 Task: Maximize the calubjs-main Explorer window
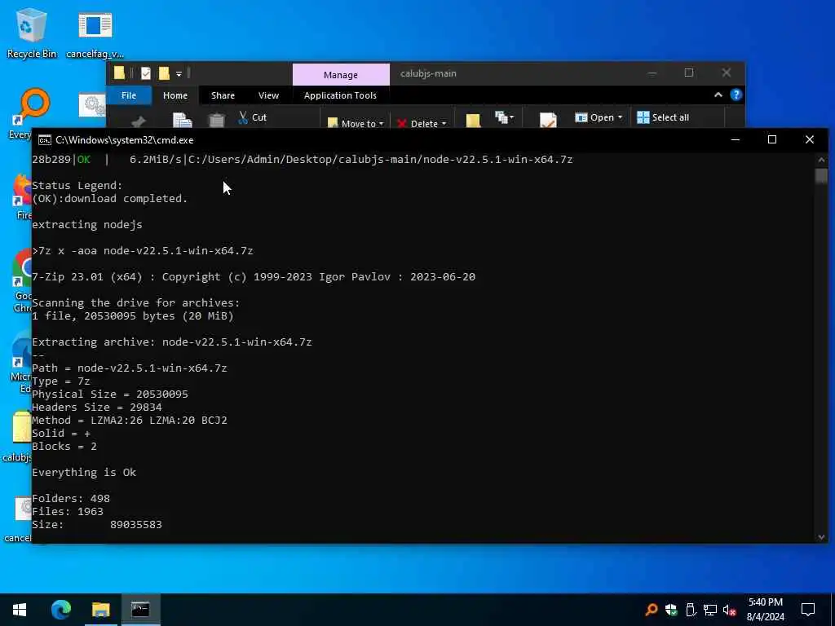click(x=688, y=73)
